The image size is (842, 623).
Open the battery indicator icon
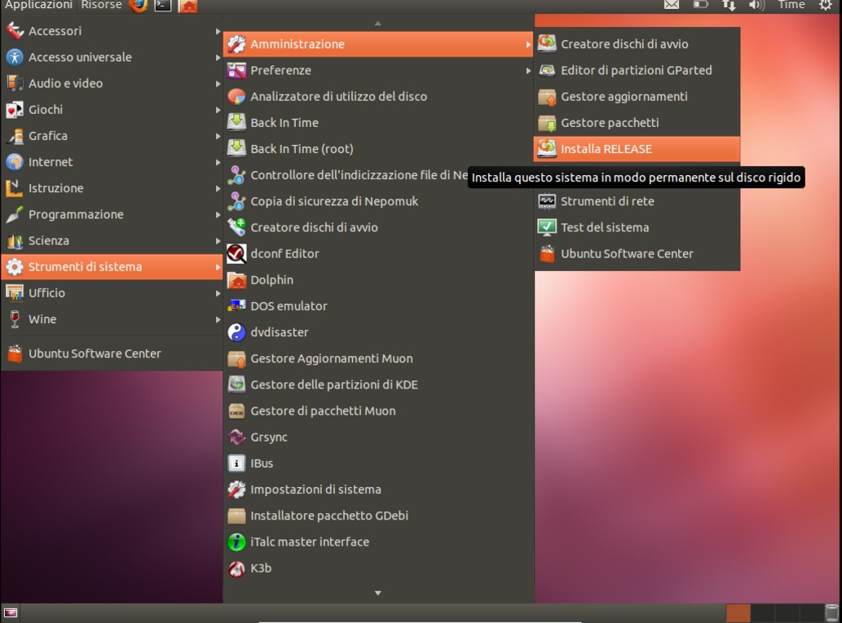[x=700, y=5]
